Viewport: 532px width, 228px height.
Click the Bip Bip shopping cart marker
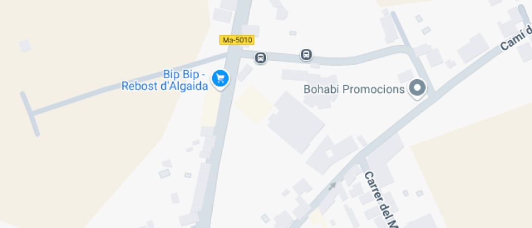pyautogui.click(x=220, y=79)
